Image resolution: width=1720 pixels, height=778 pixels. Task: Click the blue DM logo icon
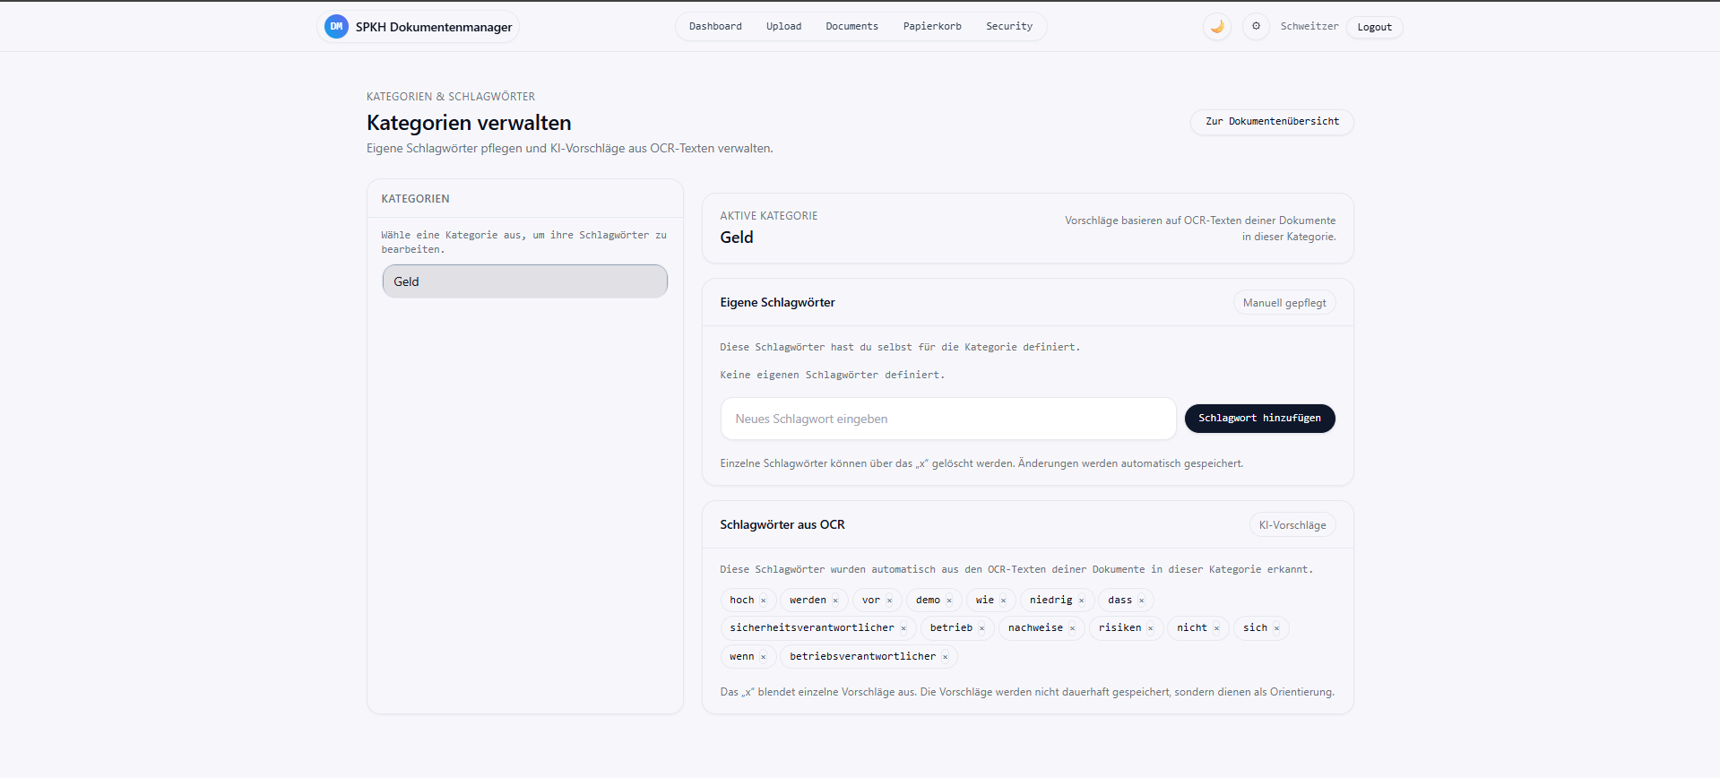coord(336,27)
